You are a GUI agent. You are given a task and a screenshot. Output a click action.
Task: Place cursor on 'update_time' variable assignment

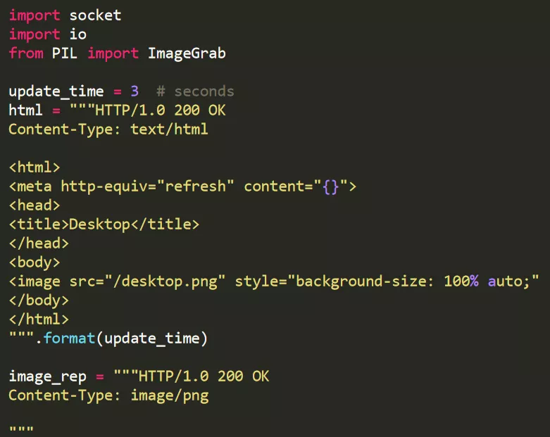(x=56, y=91)
